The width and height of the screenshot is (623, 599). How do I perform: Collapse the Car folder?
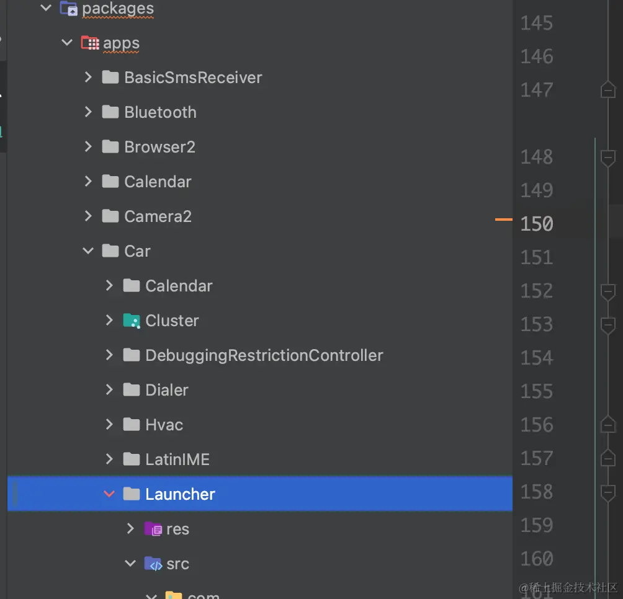coord(88,251)
